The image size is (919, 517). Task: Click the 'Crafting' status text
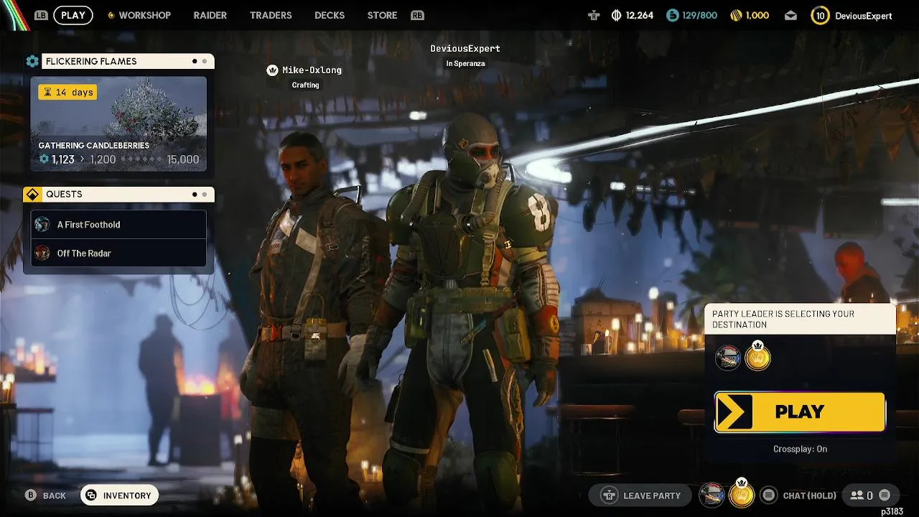[x=305, y=85]
